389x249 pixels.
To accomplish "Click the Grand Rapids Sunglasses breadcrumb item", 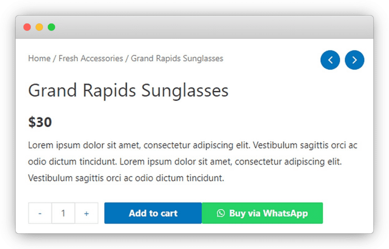I will point(177,59).
